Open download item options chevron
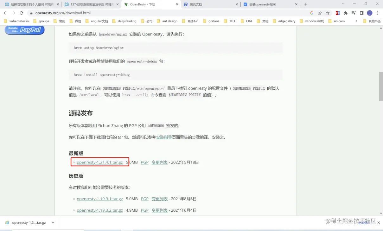Image resolution: width=383 pixels, height=231 pixels. coord(53,223)
